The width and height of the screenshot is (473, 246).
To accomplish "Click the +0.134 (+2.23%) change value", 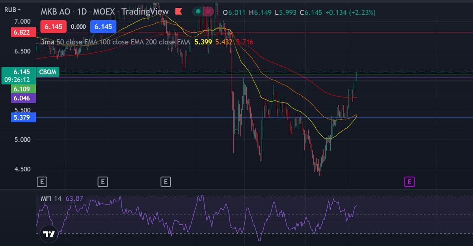I will click(350, 13).
